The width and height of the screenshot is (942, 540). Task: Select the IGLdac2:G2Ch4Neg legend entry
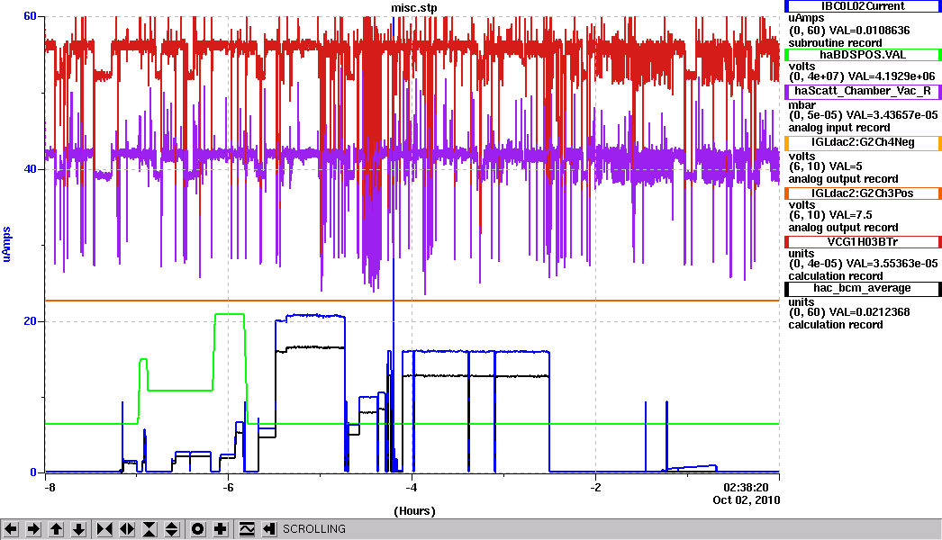(863, 142)
